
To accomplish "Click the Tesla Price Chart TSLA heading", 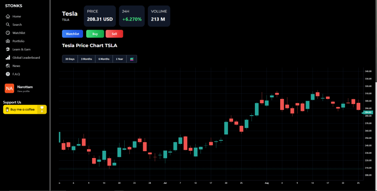I will (x=90, y=45).
